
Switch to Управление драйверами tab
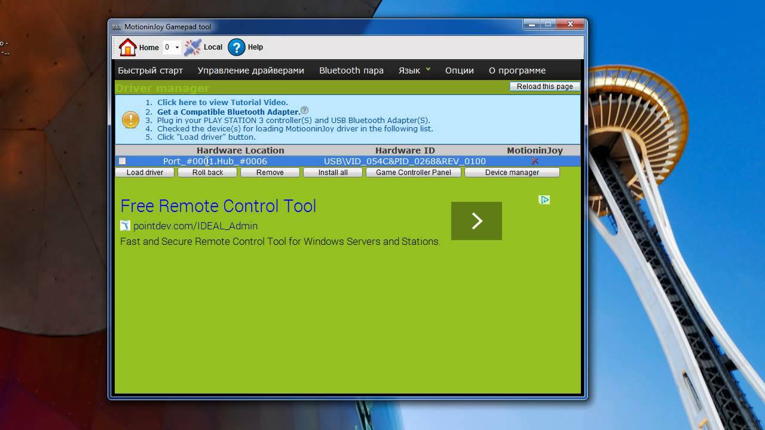[251, 70]
